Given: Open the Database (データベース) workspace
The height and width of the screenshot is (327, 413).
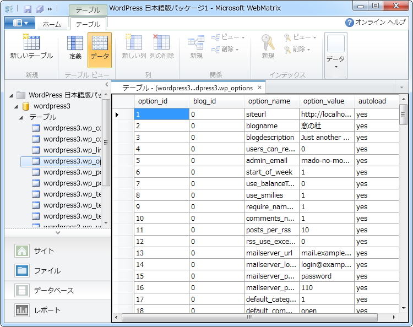Looking at the screenshot, I should 58,291.
